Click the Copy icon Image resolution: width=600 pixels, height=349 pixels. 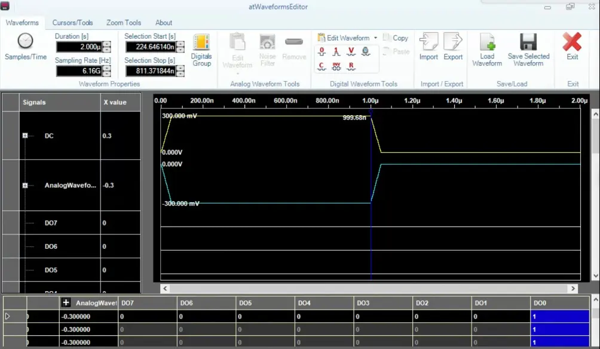pos(387,38)
